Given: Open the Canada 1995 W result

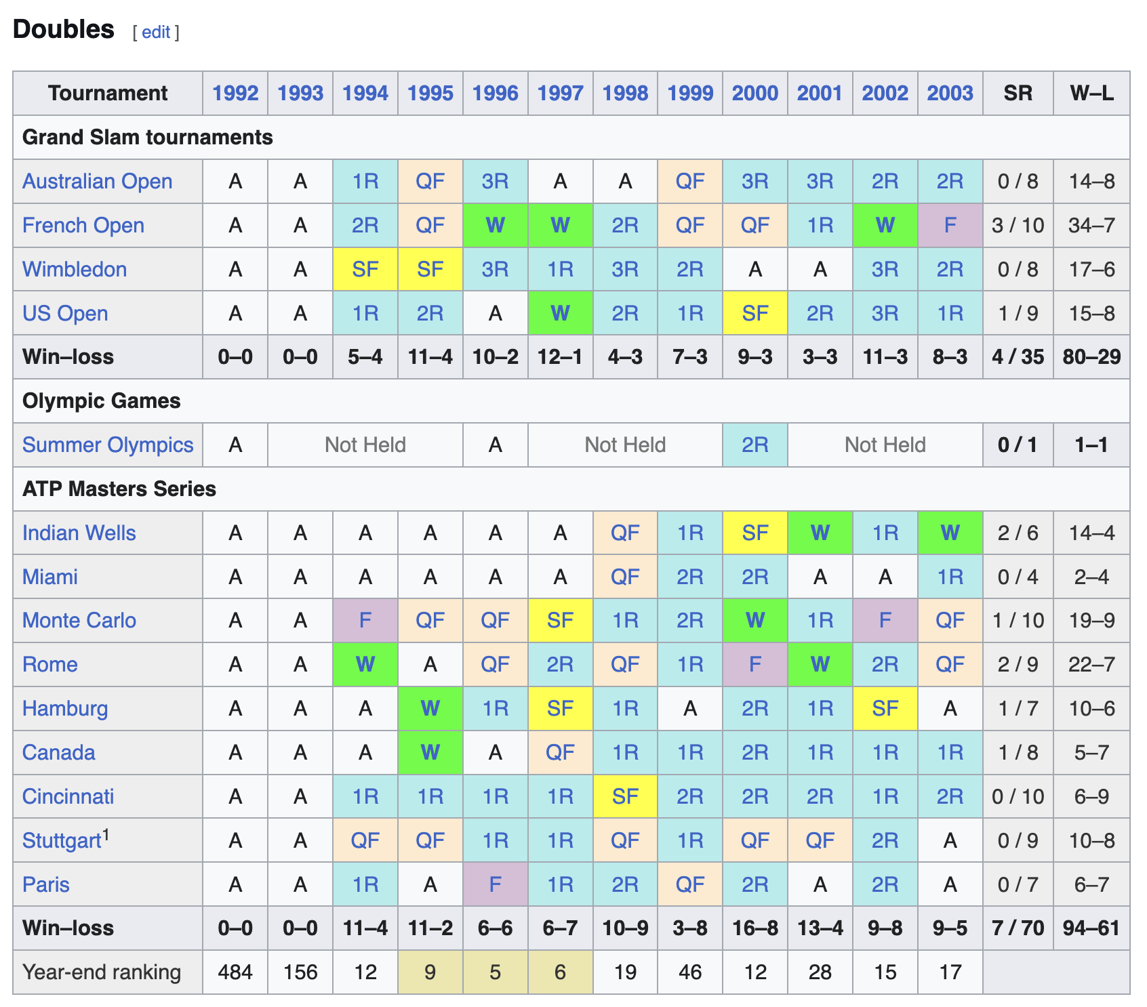Looking at the screenshot, I should (430, 753).
